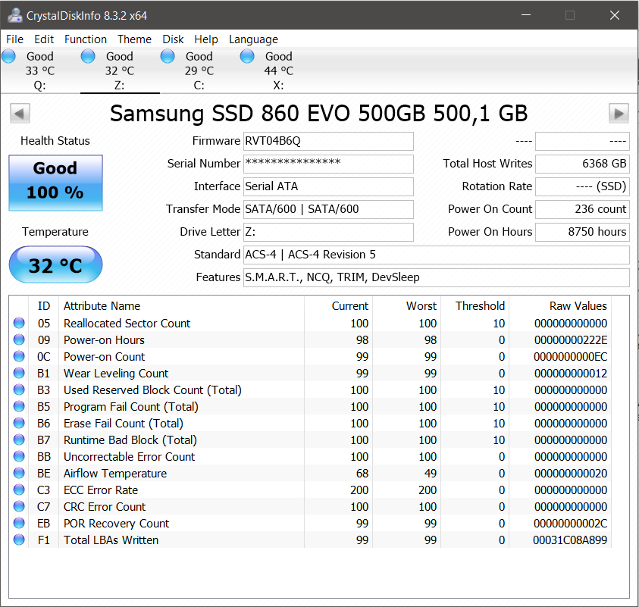Click the Good 100 % health status button
Image resolution: width=639 pixels, height=607 pixels.
(x=55, y=183)
